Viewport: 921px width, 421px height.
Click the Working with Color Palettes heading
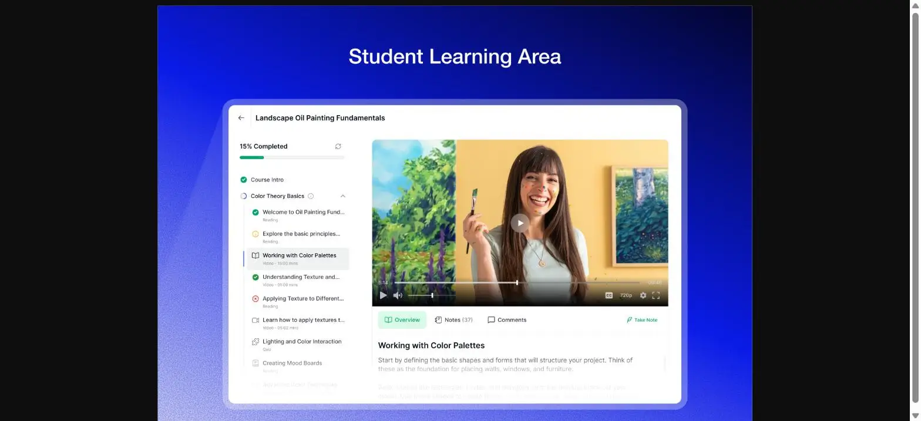point(431,345)
